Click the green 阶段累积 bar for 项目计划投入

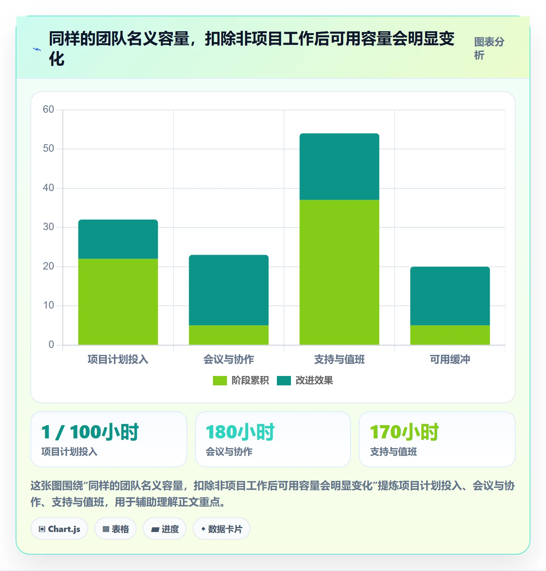click(x=118, y=302)
